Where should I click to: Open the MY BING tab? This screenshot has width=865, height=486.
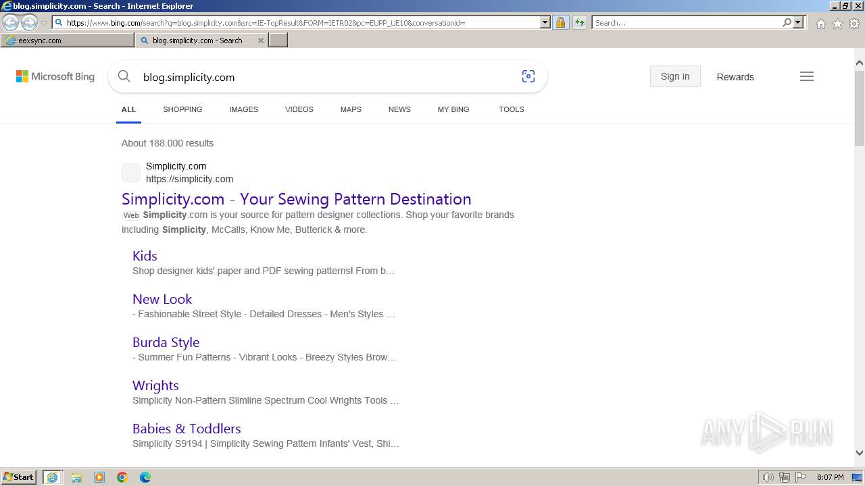point(453,109)
